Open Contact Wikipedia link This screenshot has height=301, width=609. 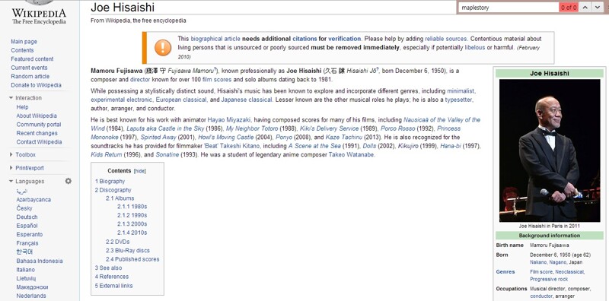pyautogui.click(x=39, y=142)
